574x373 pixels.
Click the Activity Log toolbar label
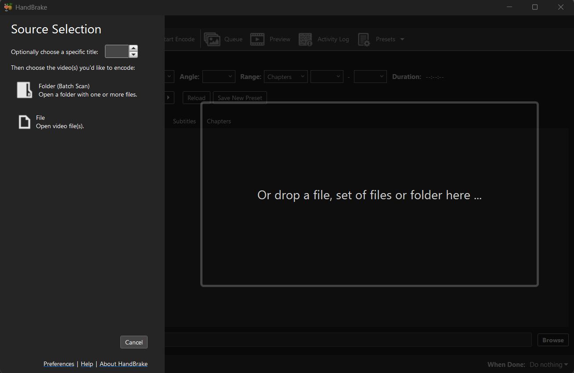pos(333,39)
